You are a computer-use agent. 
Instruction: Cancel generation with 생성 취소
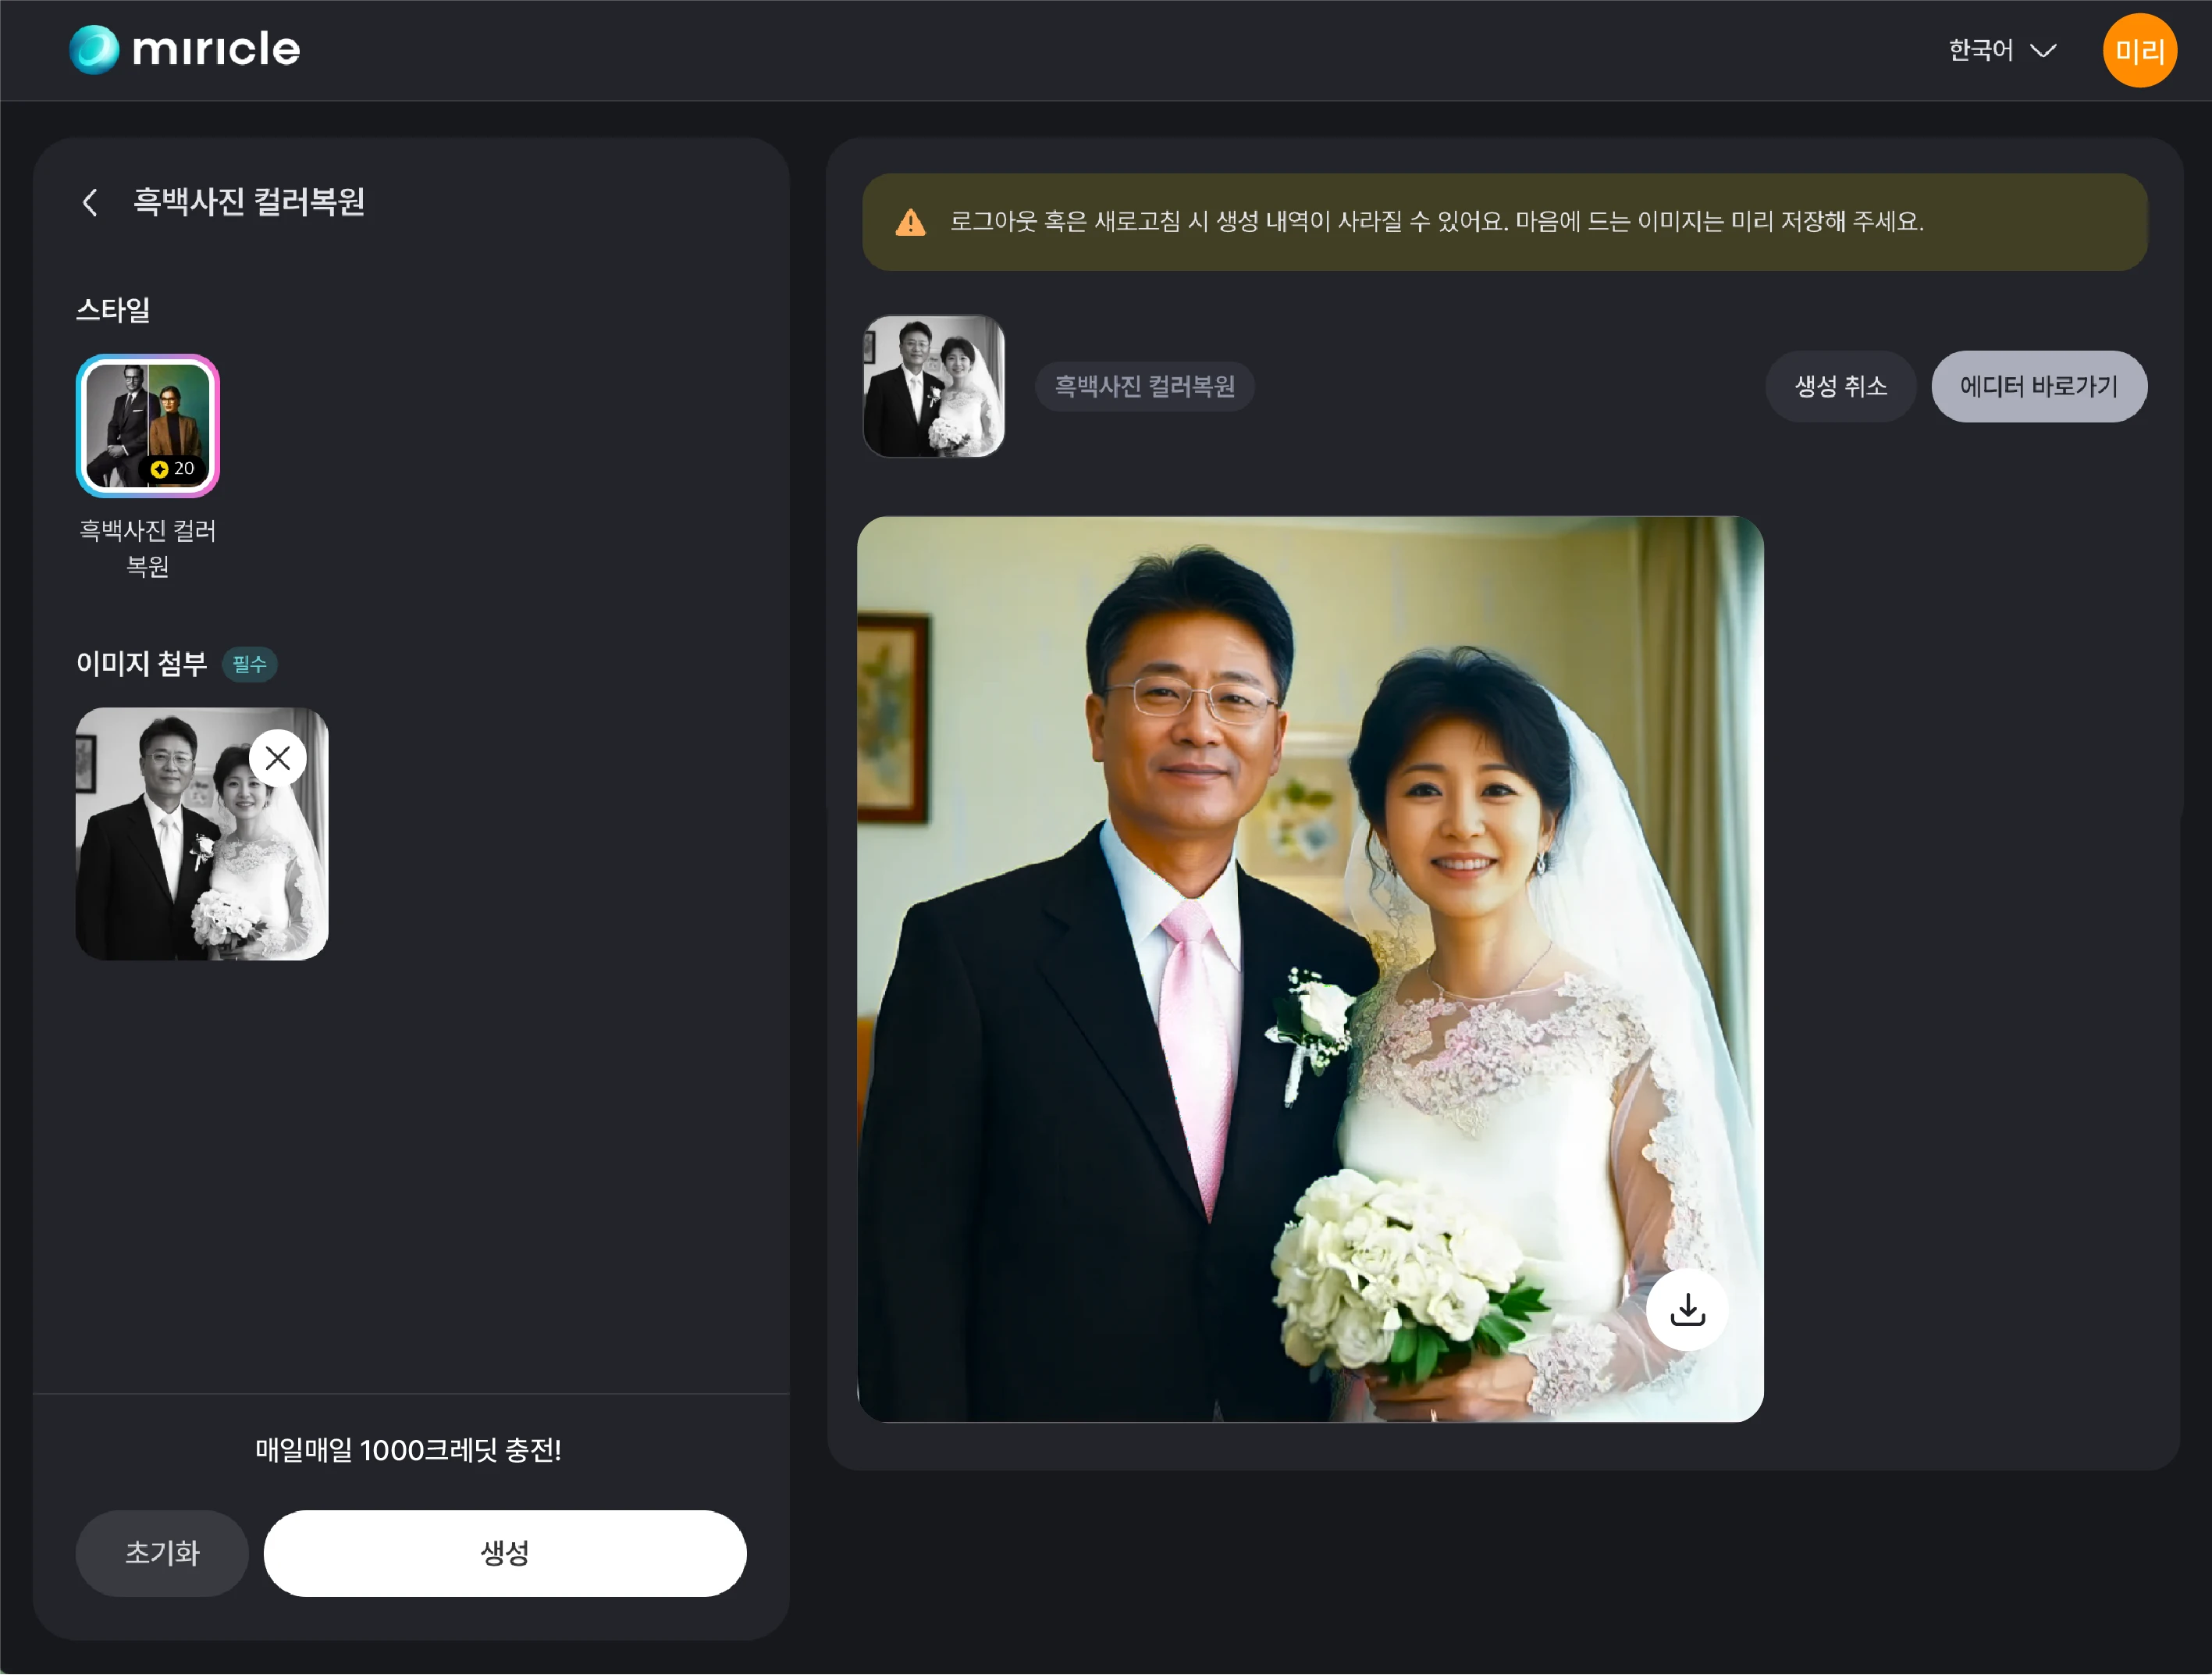tap(1840, 387)
